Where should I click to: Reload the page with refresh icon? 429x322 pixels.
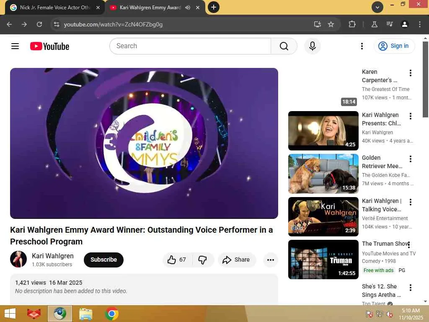coord(39,24)
